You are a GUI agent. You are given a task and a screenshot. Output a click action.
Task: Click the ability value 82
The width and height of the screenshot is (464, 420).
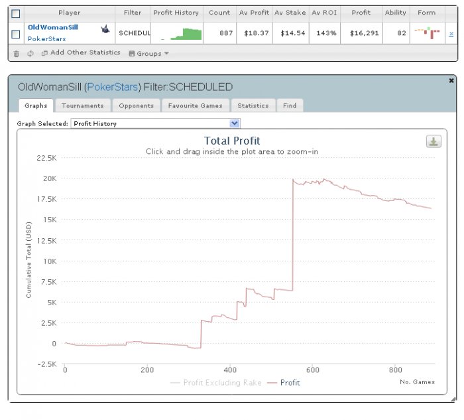click(402, 33)
